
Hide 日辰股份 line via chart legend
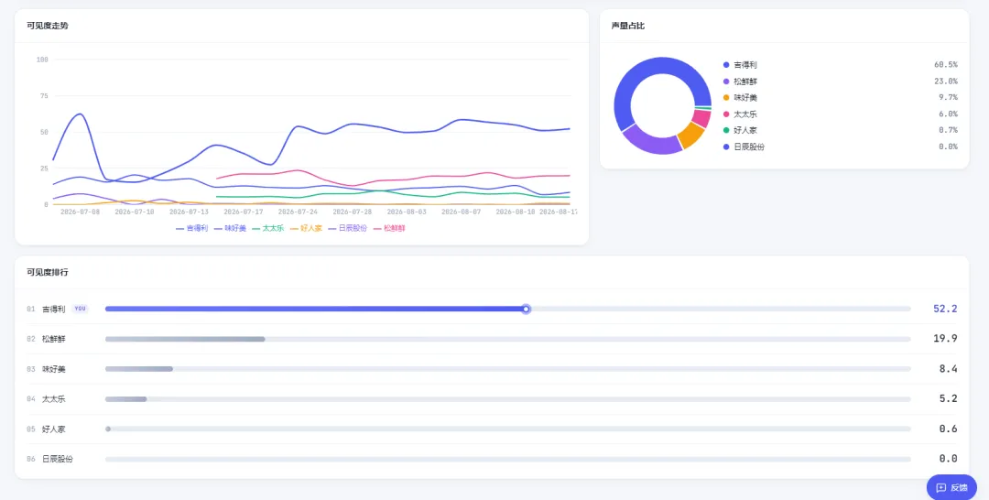tap(348, 228)
